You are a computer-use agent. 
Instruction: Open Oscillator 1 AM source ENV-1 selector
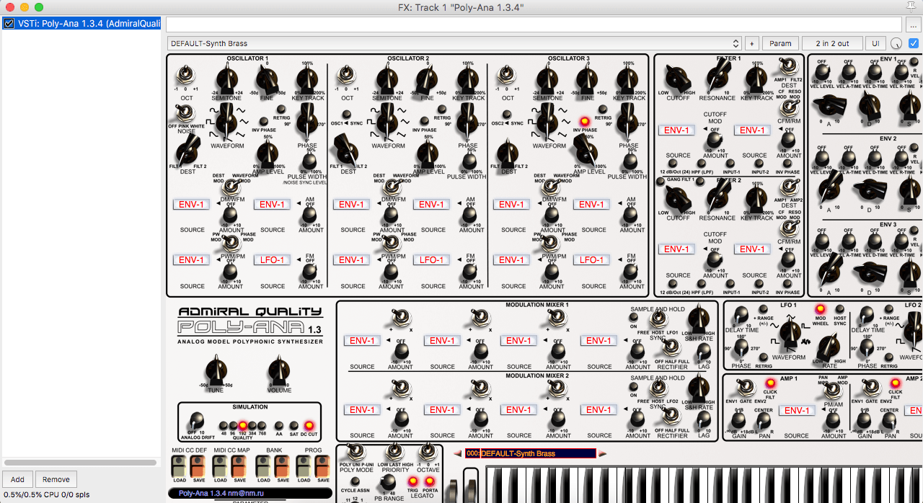[272, 204]
